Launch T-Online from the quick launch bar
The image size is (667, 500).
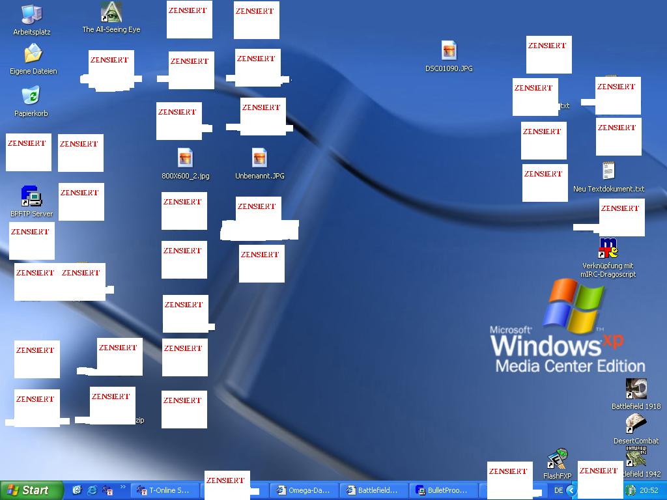click(x=107, y=490)
